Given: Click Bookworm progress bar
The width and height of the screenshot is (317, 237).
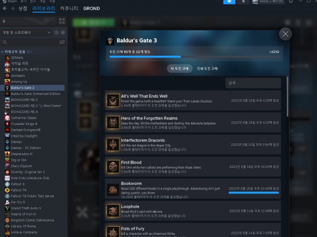Looking at the screenshot, I should [254, 193].
